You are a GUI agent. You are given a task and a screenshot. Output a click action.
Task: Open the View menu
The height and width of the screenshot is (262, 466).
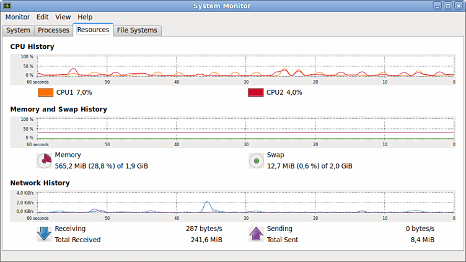[63, 17]
